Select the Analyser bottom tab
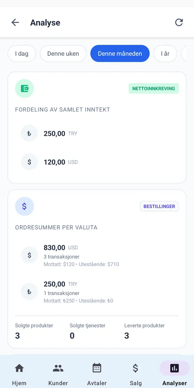 coord(175,373)
